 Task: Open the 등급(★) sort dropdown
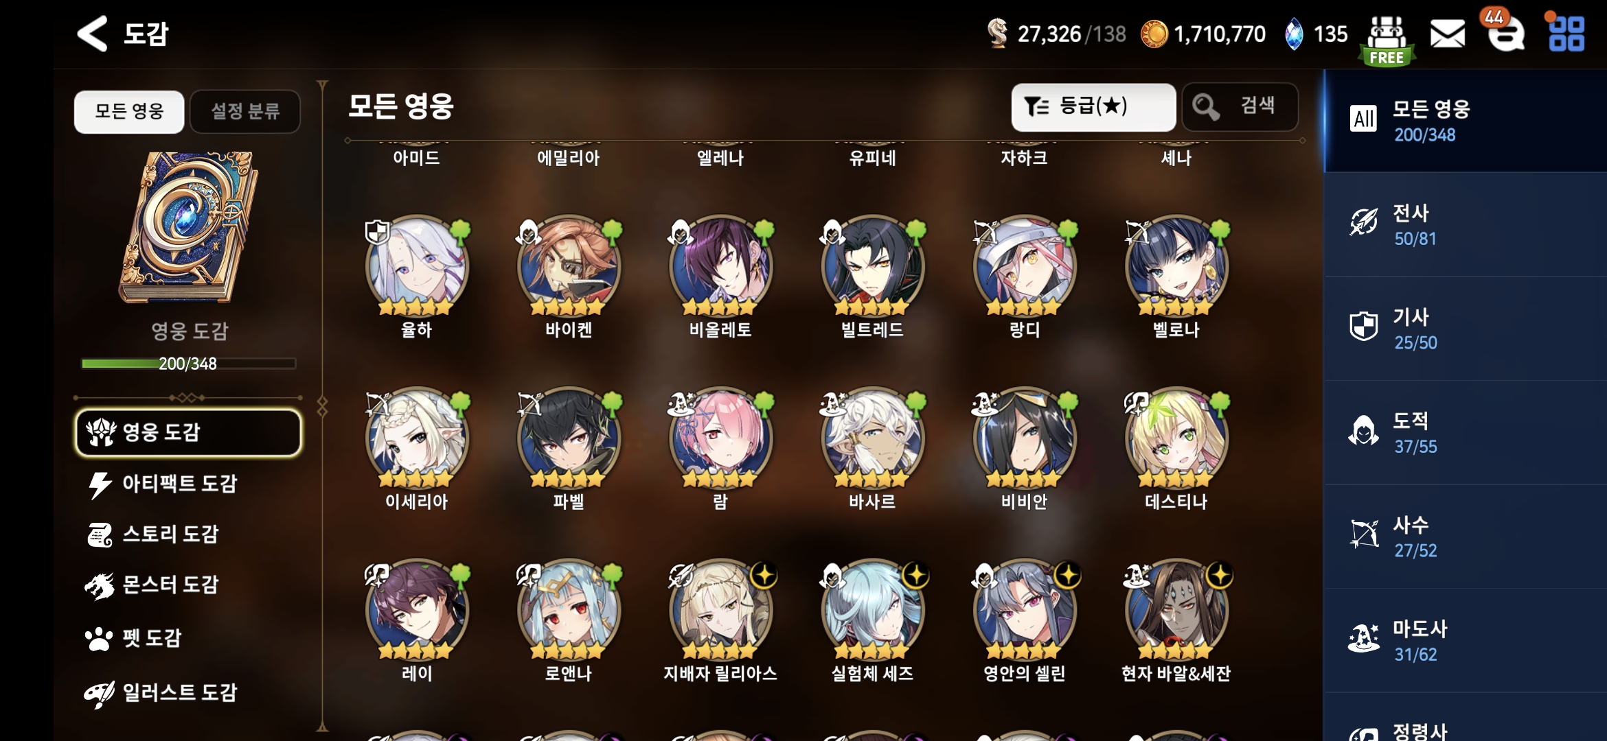click(x=1093, y=107)
